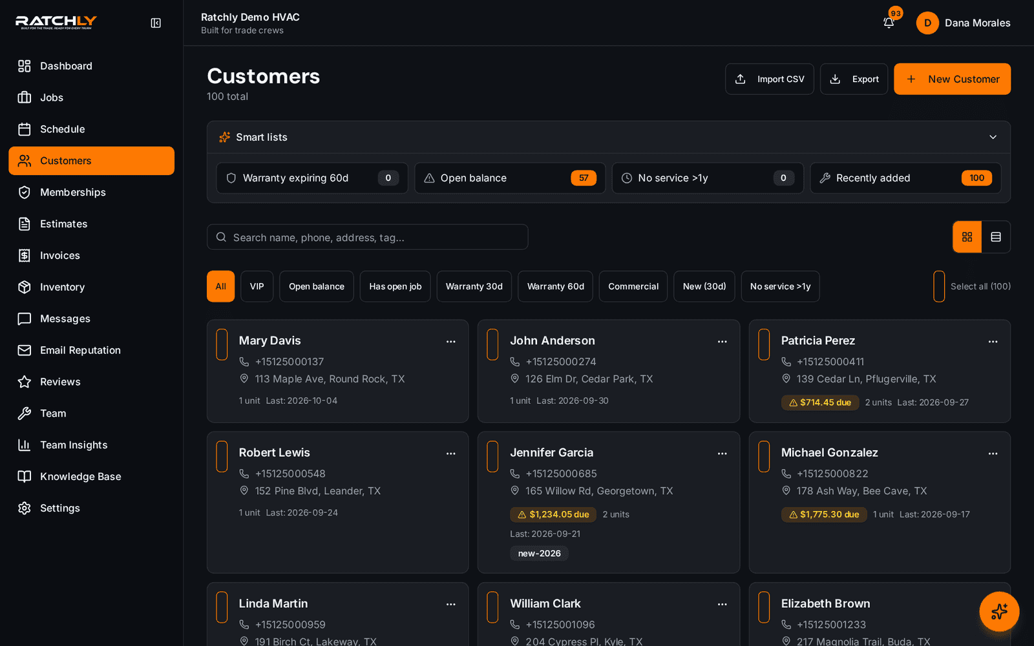The width and height of the screenshot is (1034, 646).
Task: Switch to list table view
Action: [x=996, y=237]
